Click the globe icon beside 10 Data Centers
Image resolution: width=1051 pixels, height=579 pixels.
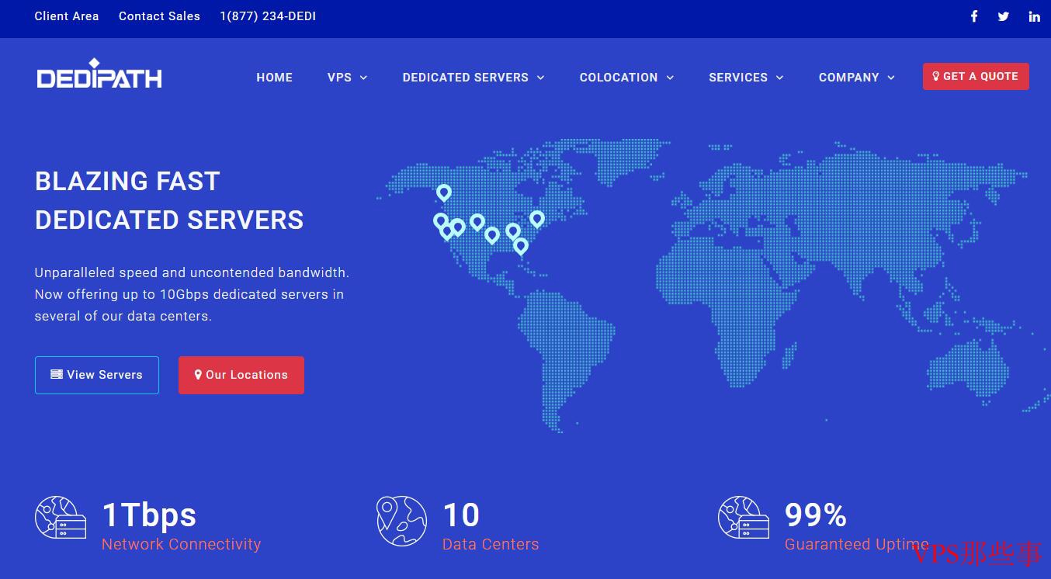pos(401,521)
